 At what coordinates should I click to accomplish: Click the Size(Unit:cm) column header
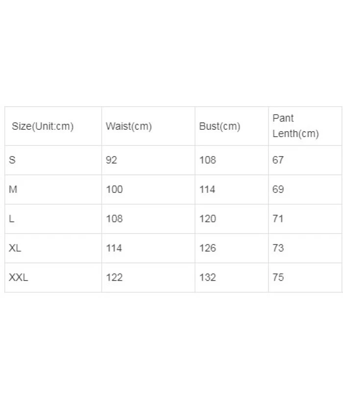(43, 126)
